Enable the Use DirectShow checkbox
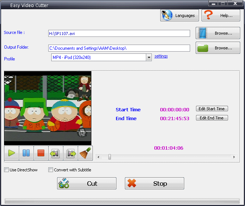The image size is (245, 206). [6, 170]
